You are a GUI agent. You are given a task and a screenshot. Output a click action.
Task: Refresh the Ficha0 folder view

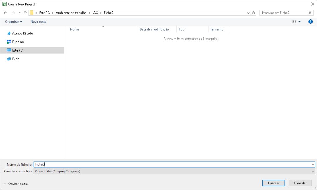[x=254, y=13]
